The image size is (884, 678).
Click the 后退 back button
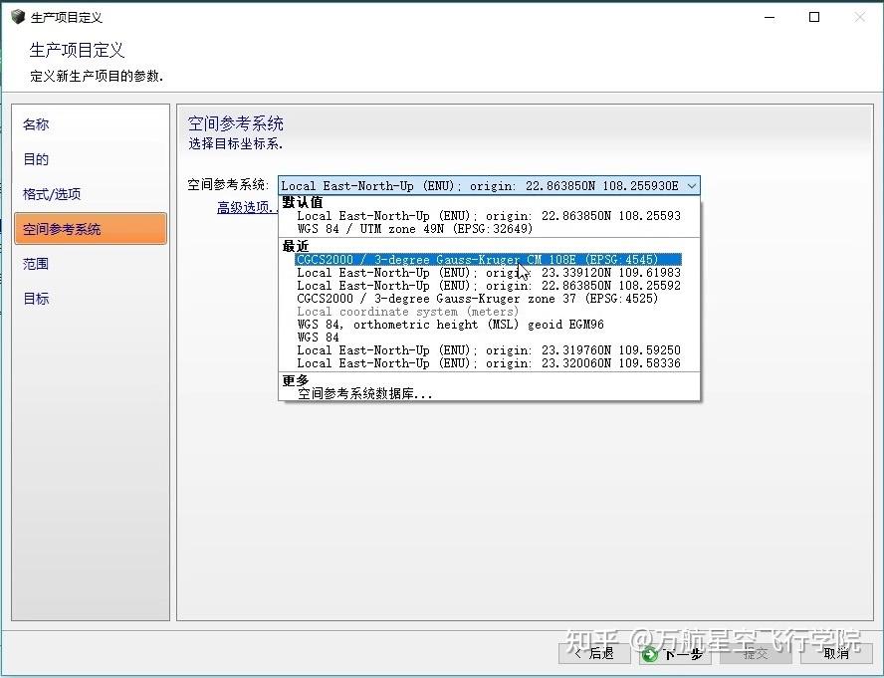[594, 654]
